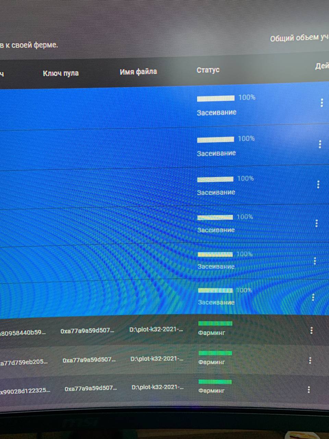329x439 pixels.
Task: Click green status bar in the x99028d122325 row
Action: pos(215,382)
